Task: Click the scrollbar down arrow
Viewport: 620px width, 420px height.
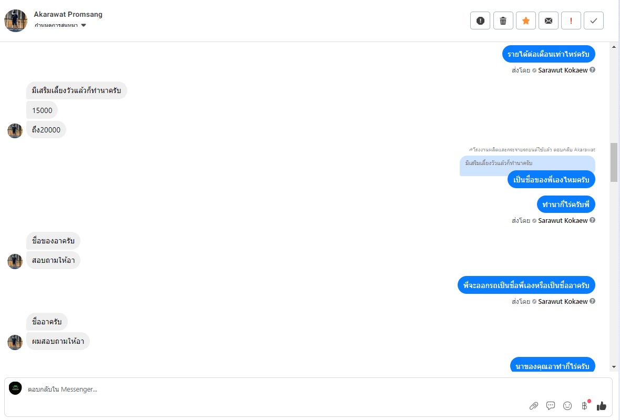Action: [x=614, y=366]
